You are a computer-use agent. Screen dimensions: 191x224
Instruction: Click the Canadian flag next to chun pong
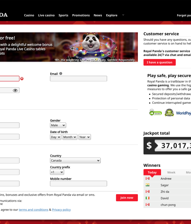(x=148, y=205)
